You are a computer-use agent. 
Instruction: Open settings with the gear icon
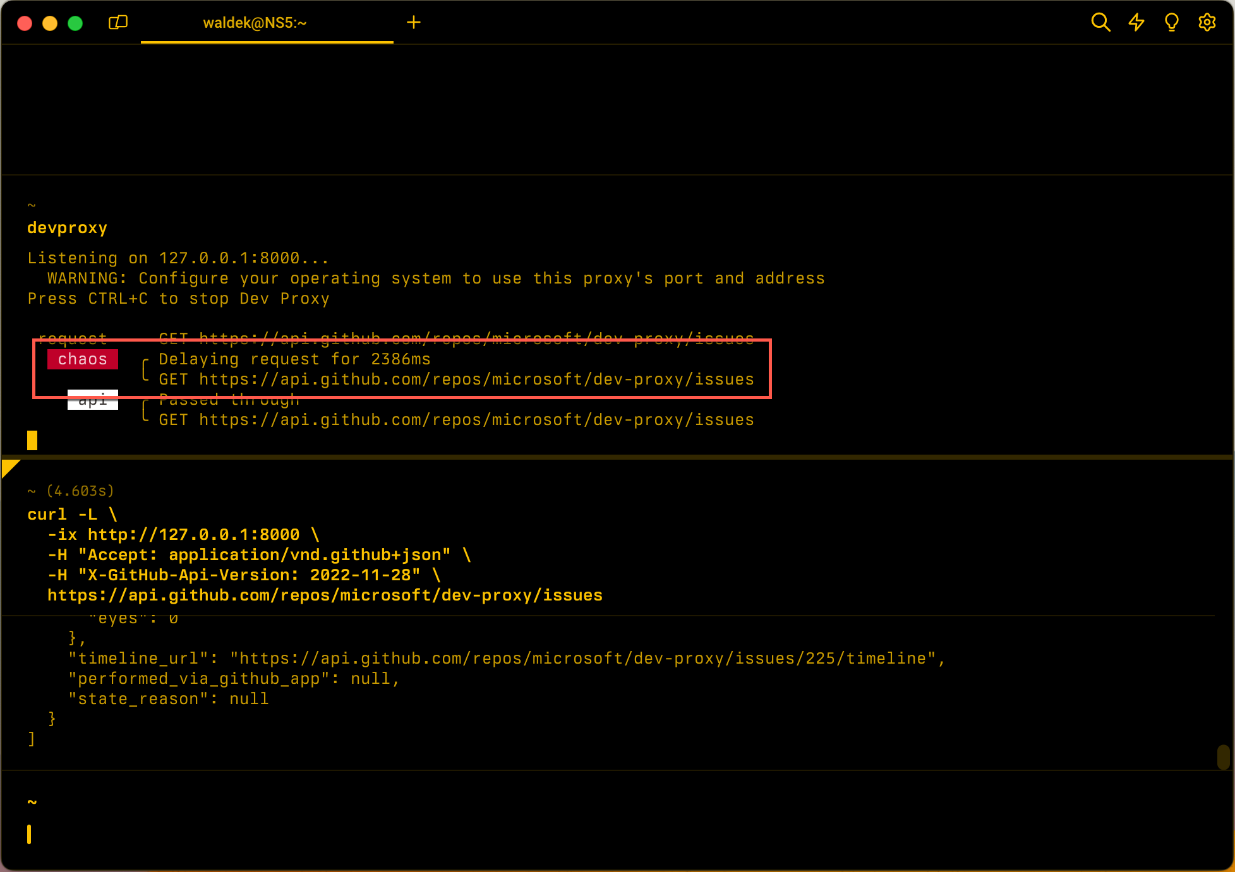[x=1207, y=23]
